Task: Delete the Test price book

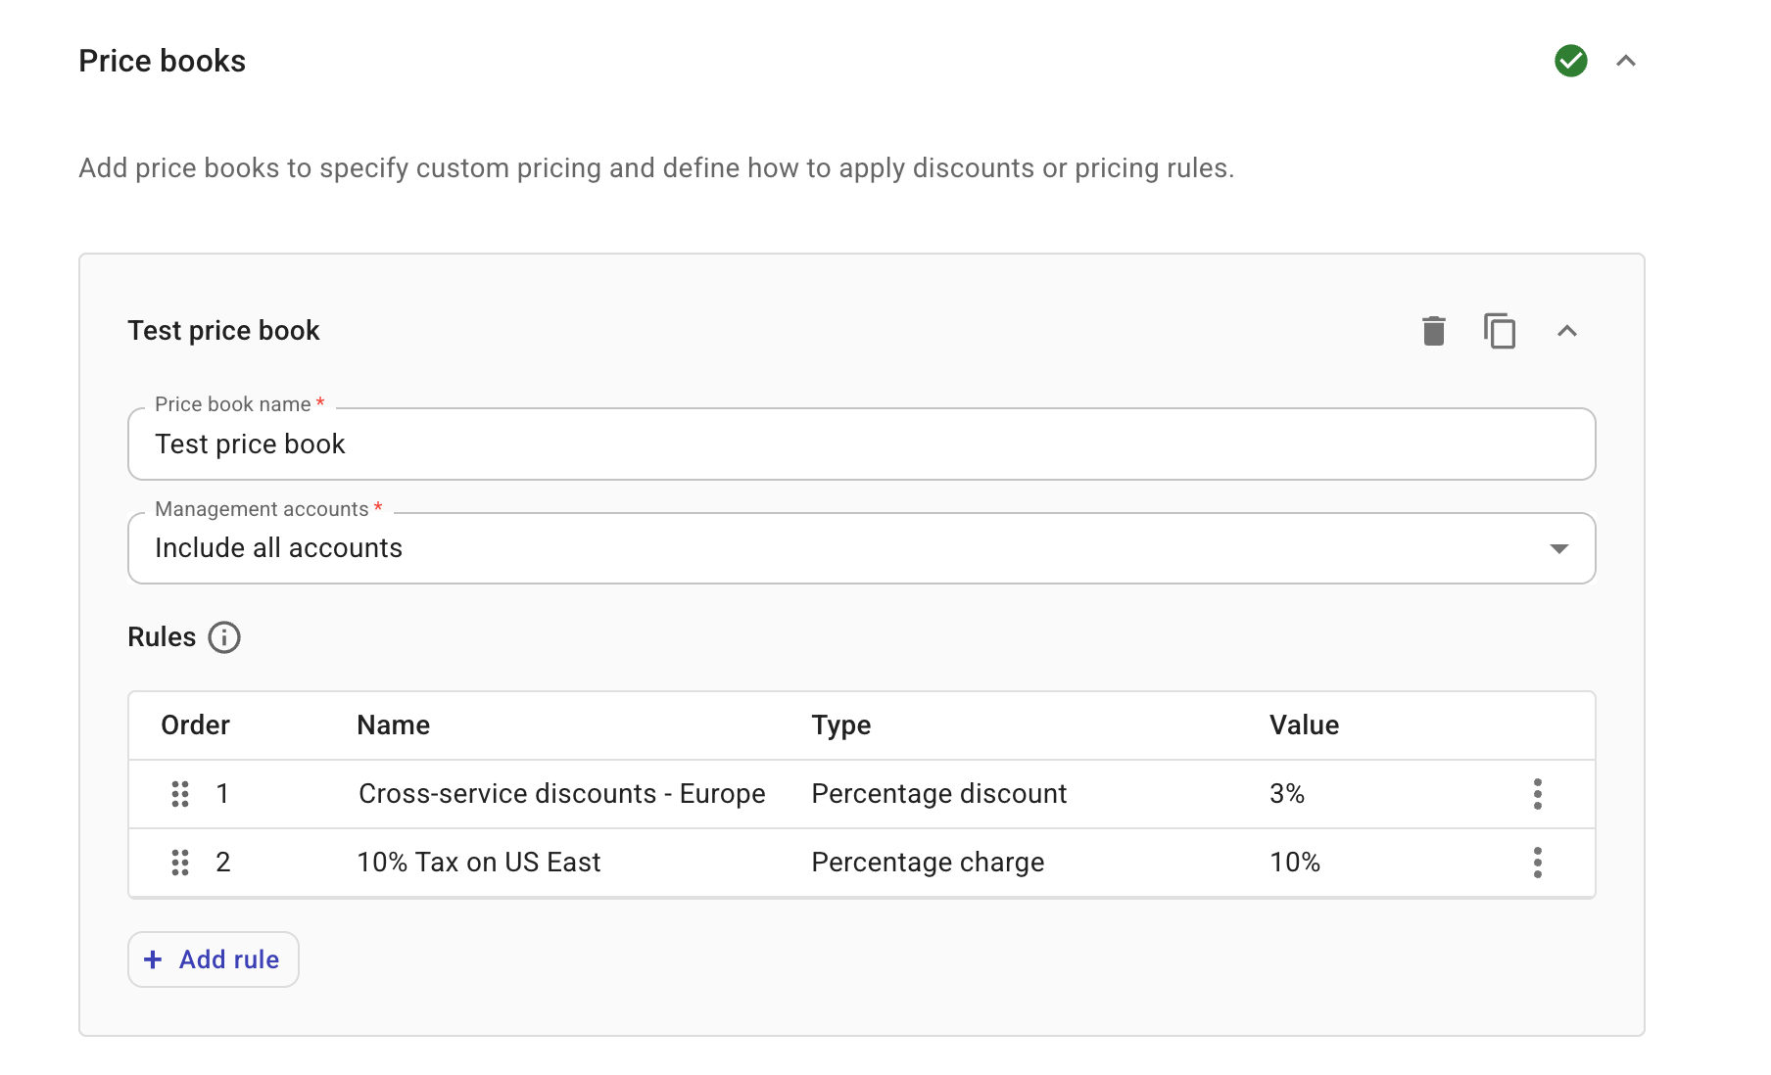Action: coord(1433,331)
